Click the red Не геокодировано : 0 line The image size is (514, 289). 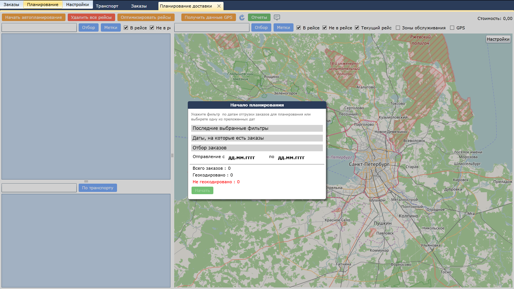(216, 182)
